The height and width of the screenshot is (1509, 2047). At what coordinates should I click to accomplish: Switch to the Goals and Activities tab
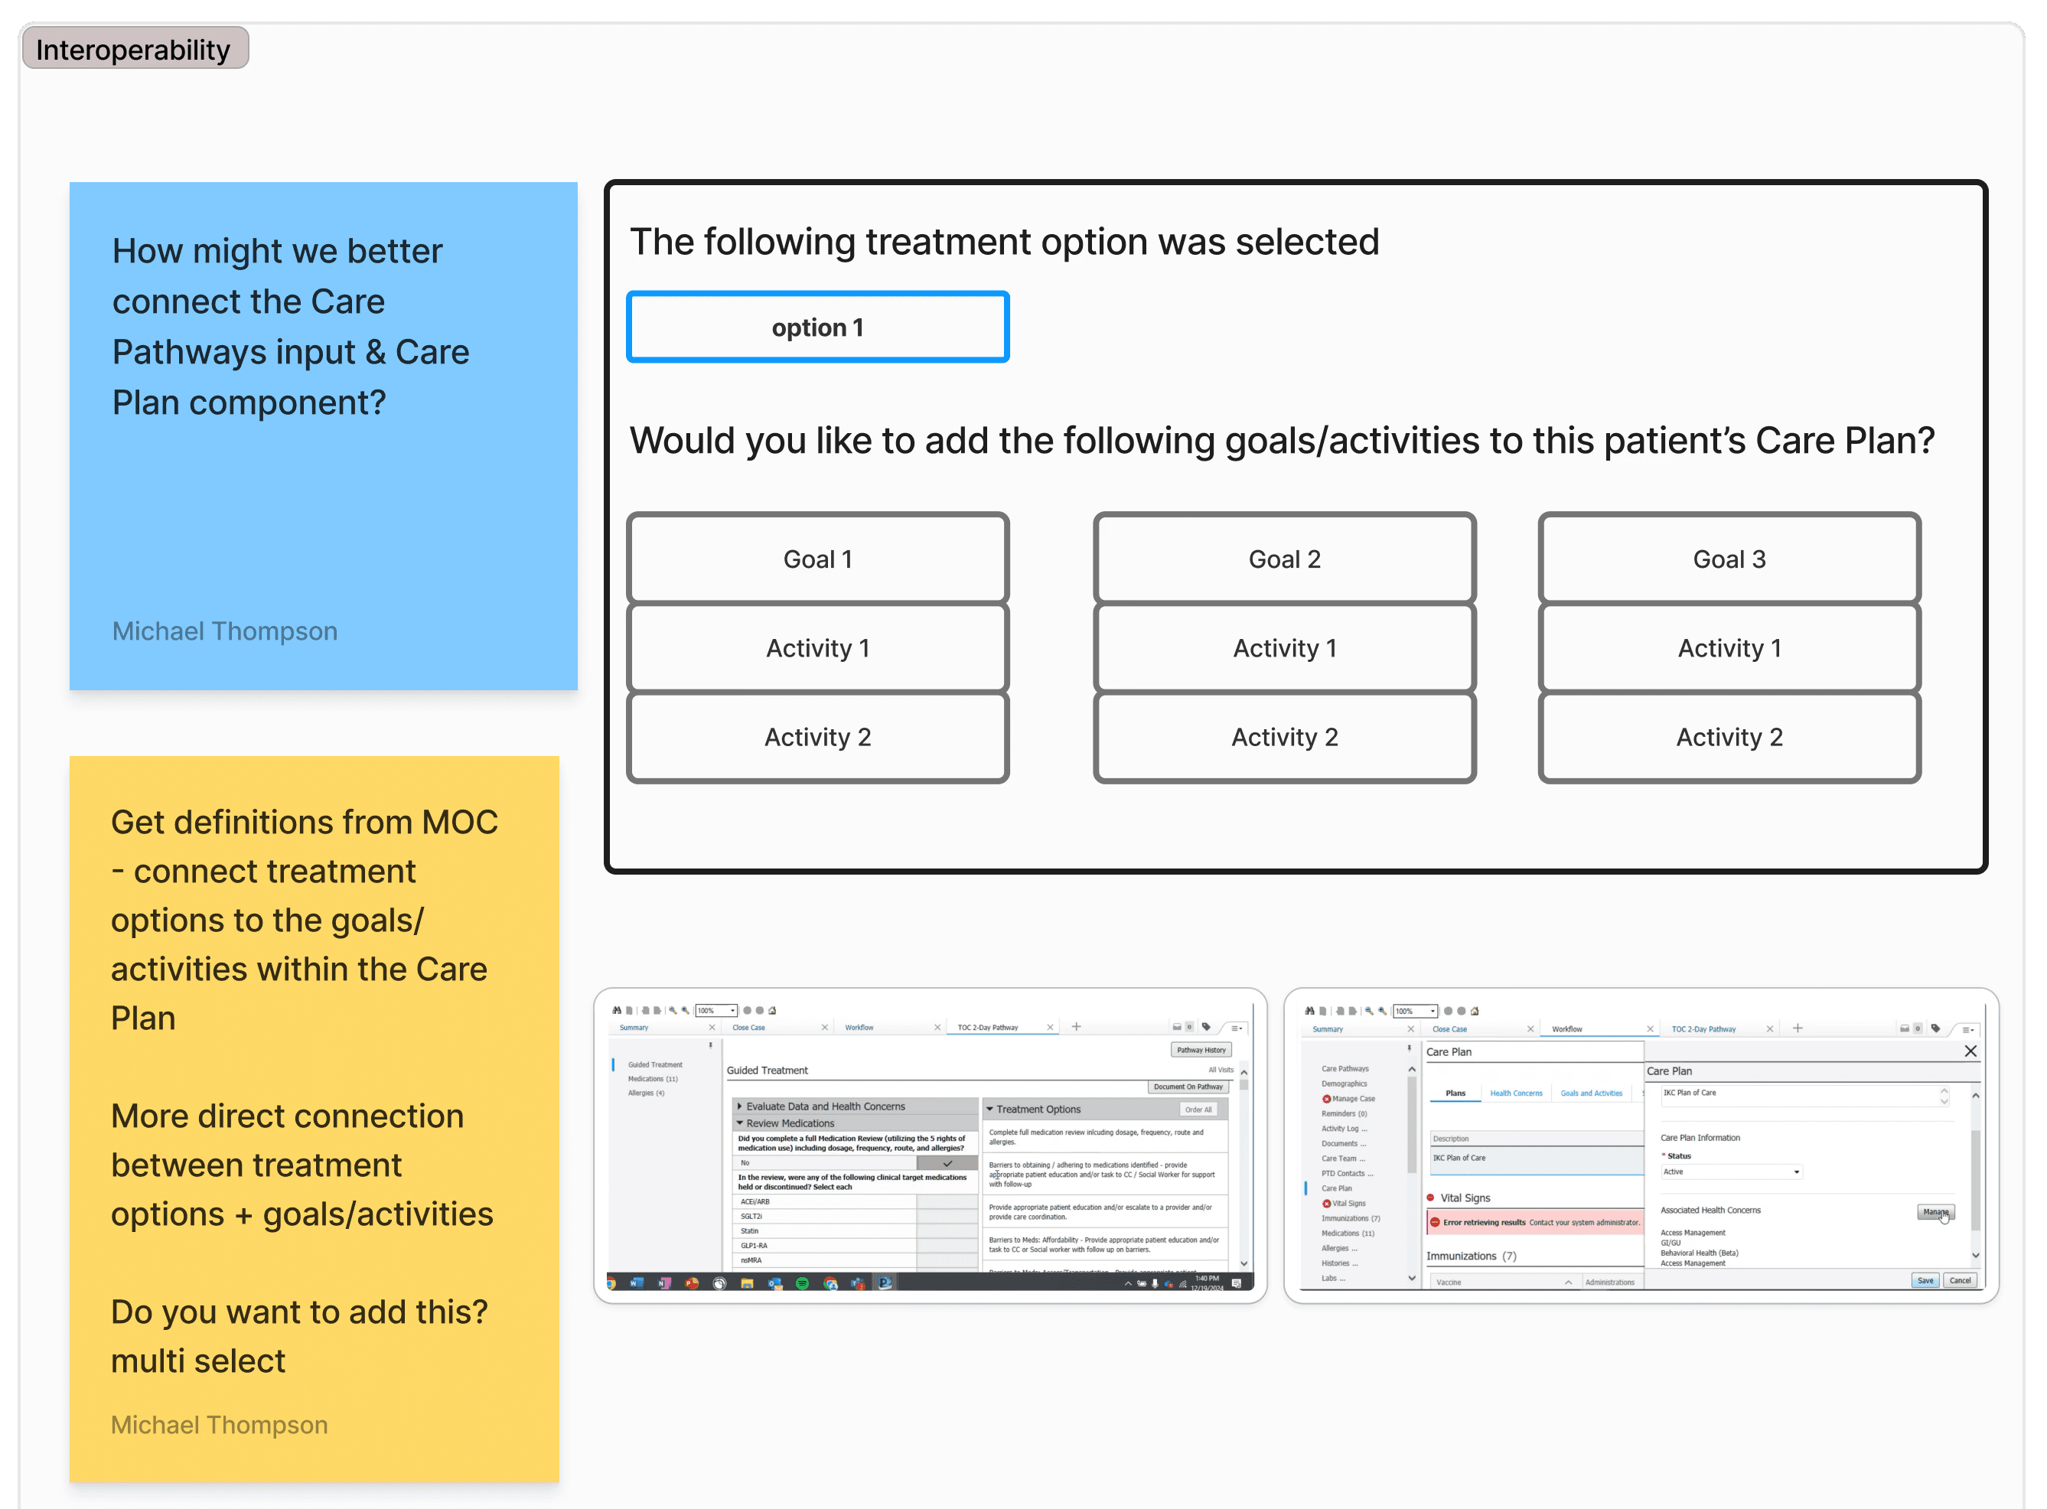coord(1591,1093)
